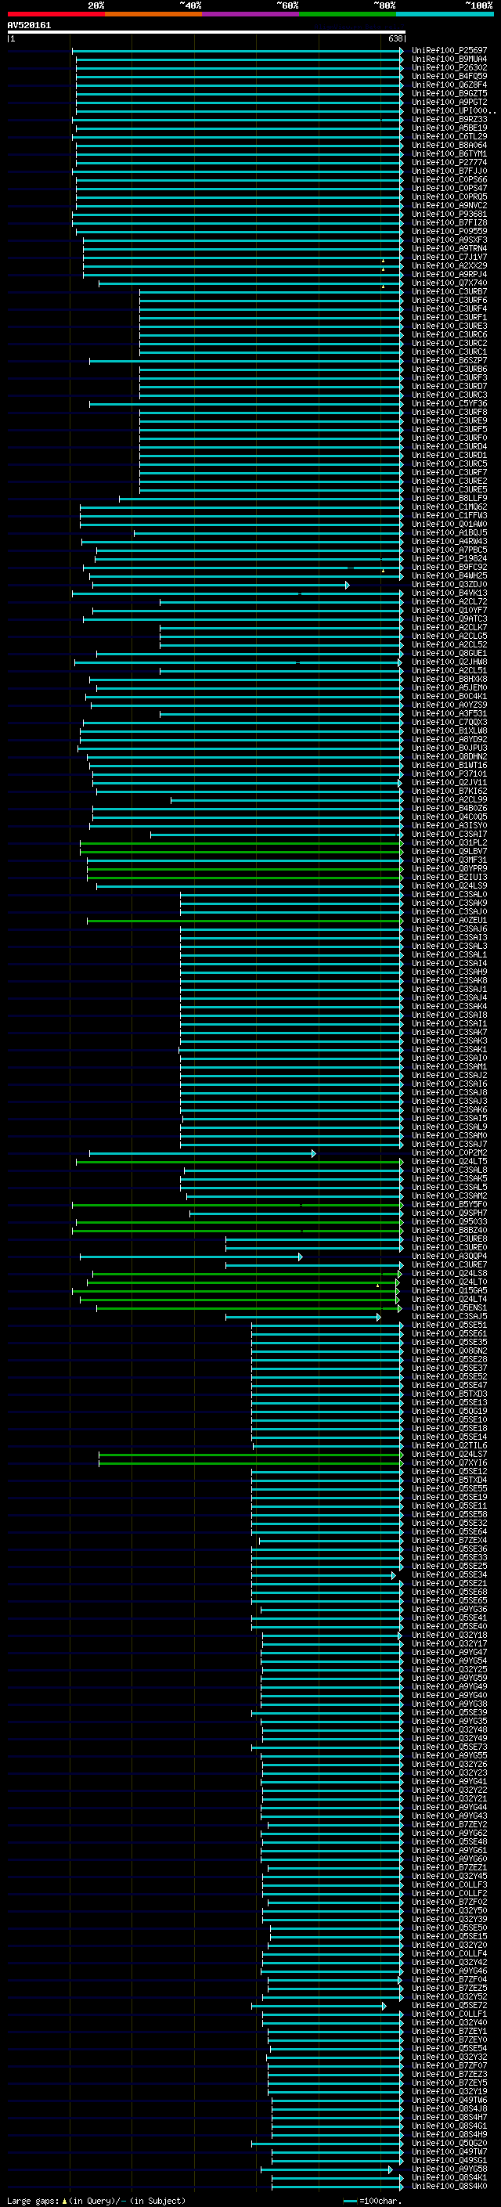Select the last hit UniRef100_Q8S4K0
The height and width of the screenshot is (2207, 501).
coord(449,2187)
